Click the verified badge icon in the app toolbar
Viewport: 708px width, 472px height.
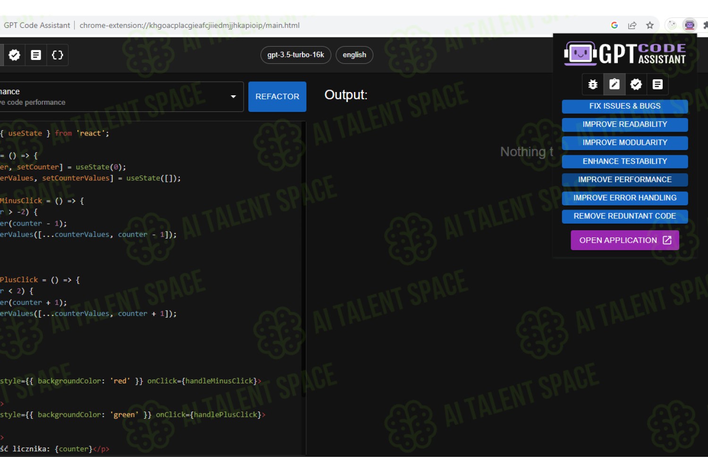[15, 55]
